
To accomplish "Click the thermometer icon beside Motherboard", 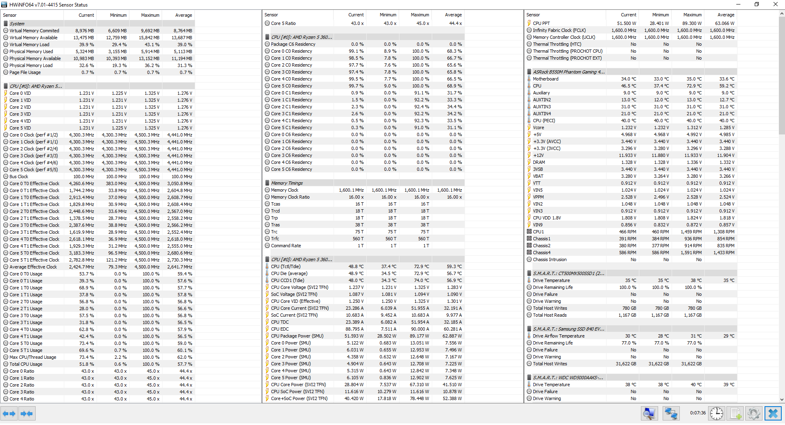I will pos(529,79).
